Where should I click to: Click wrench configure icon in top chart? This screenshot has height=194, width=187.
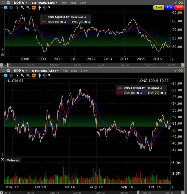coord(176,2)
